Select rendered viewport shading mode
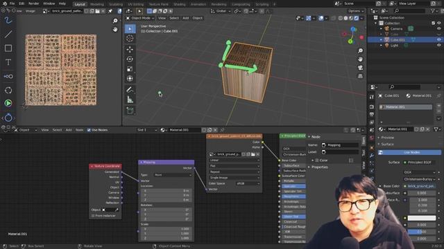This screenshot has height=249, width=444. (x=356, y=18)
